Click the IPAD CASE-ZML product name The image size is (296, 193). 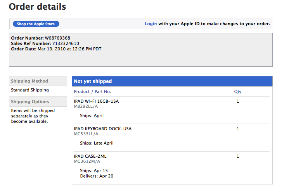tap(90, 156)
